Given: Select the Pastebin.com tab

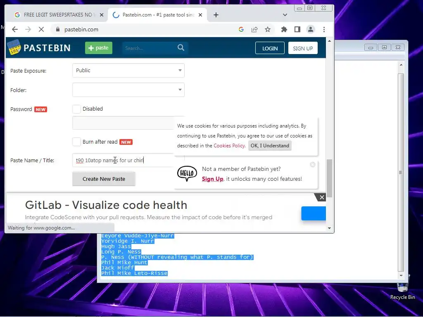Looking at the screenshot, I should [x=157, y=15].
